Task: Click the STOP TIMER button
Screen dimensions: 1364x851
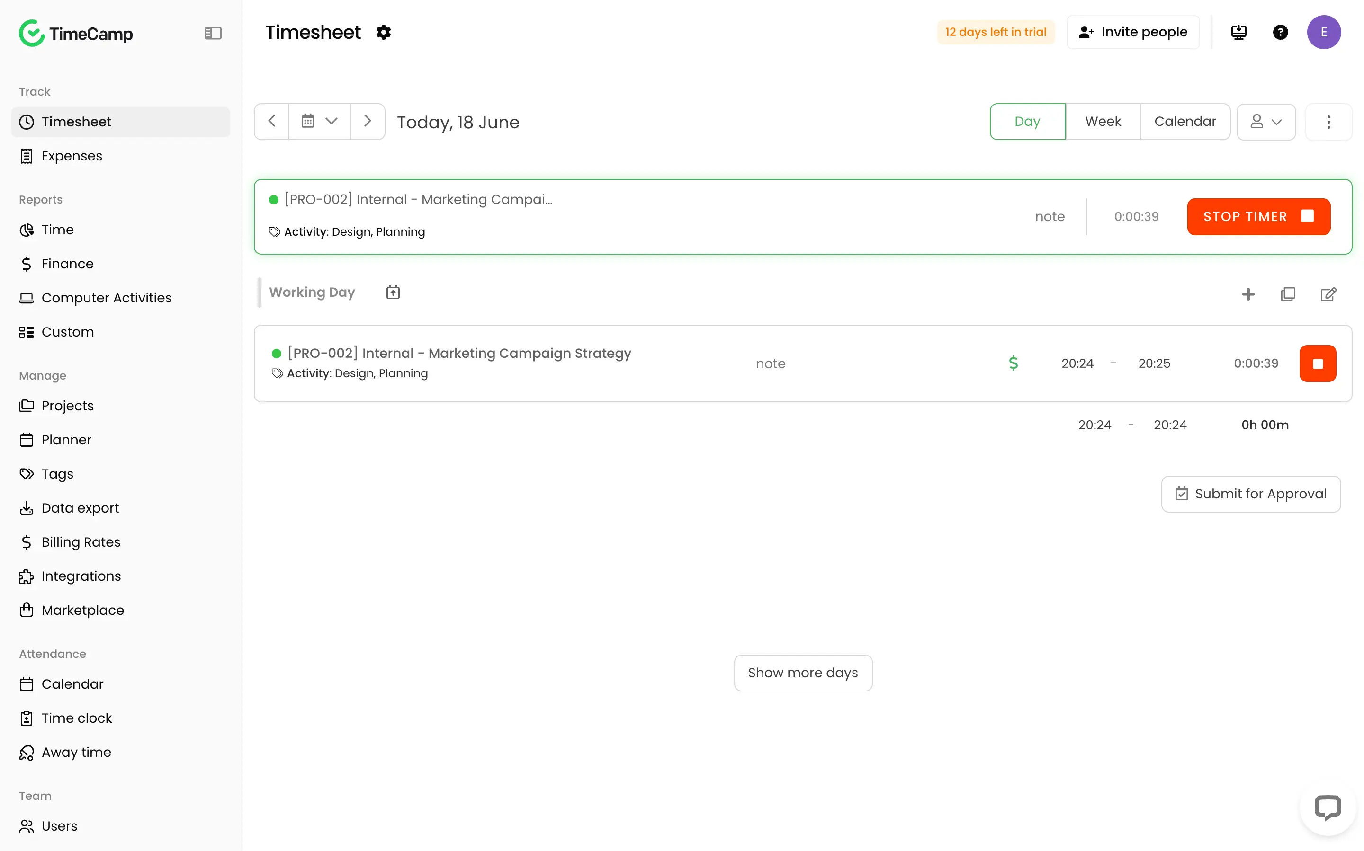Action: click(x=1258, y=216)
